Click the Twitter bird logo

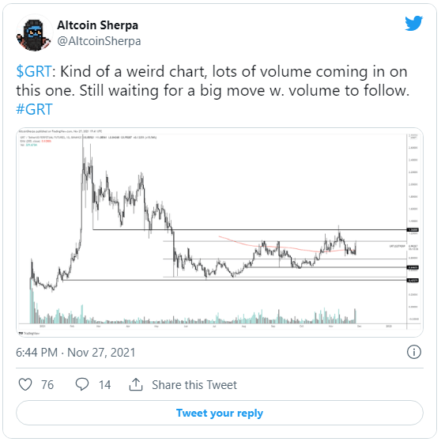coord(413,24)
